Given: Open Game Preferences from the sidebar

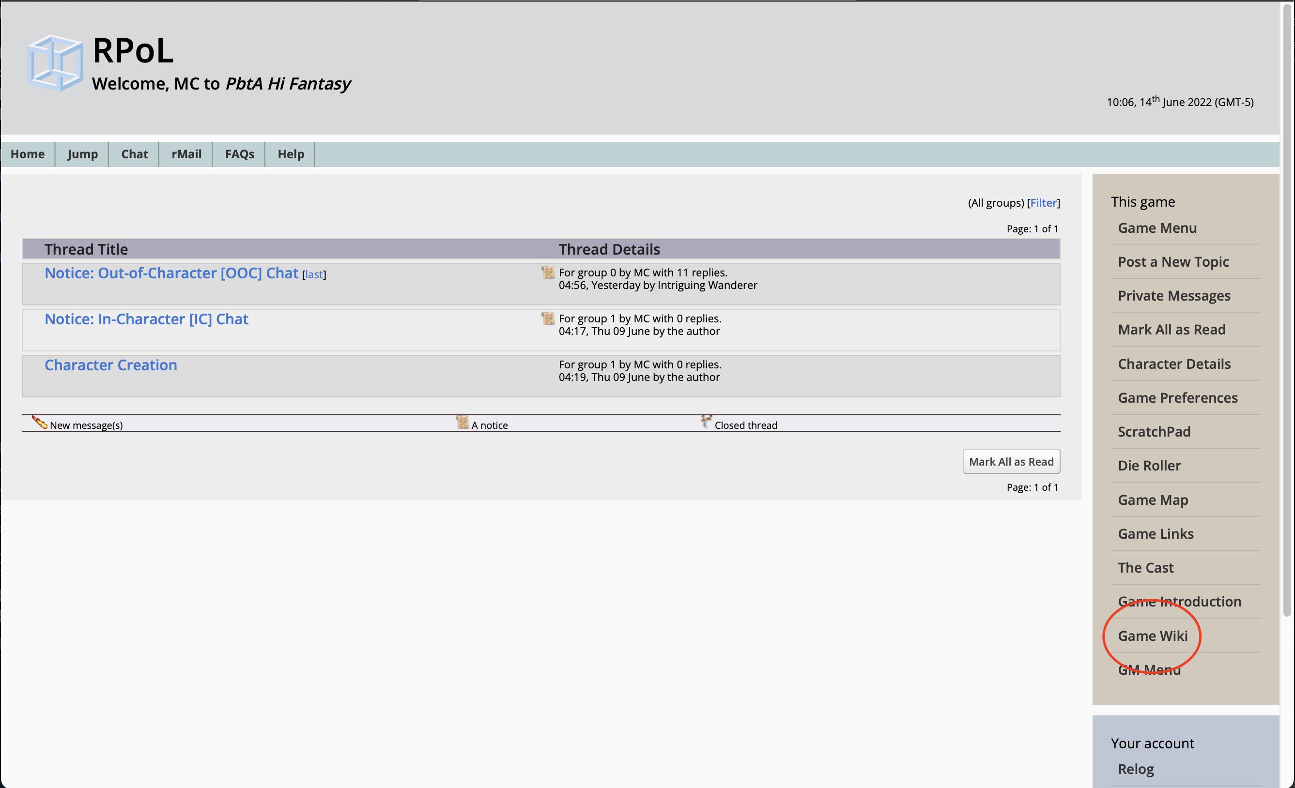Looking at the screenshot, I should tap(1178, 398).
